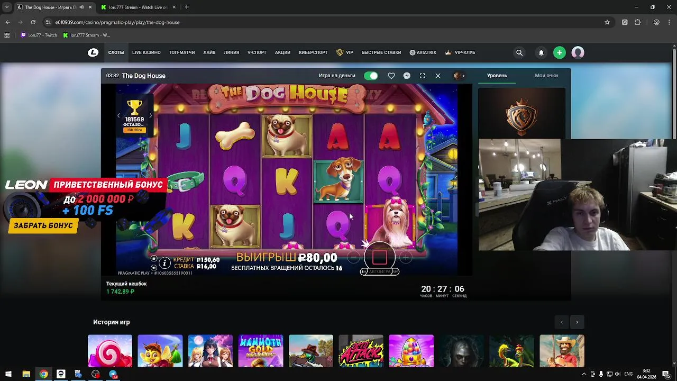Open Chrome extensions puzzle icon
The height and width of the screenshot is (381, 677).
[637, 22]
